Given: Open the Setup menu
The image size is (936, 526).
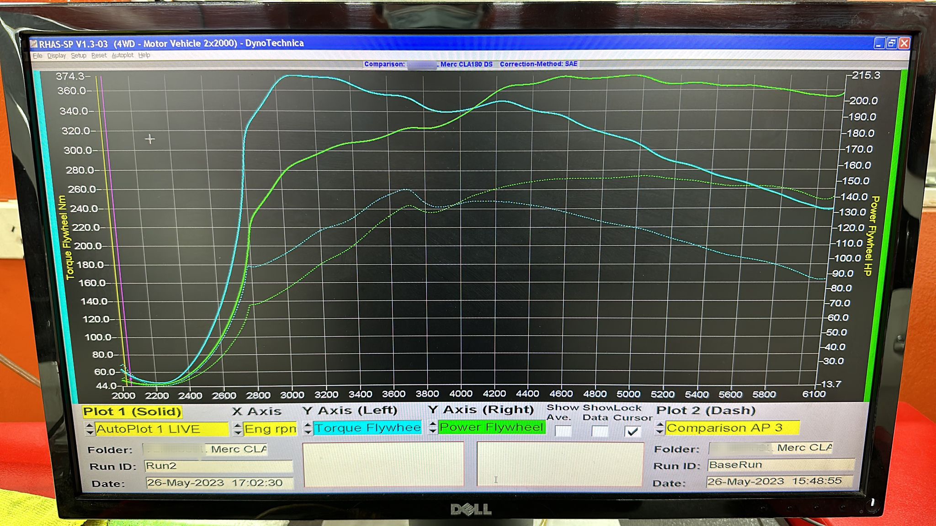Looking at the screenshot, I should (x=79, y=56).
